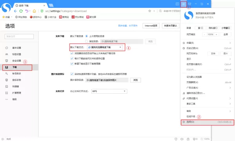Click the dropdown arrow next to the address bar star
The image size is (235, 141).
(154, 11)
